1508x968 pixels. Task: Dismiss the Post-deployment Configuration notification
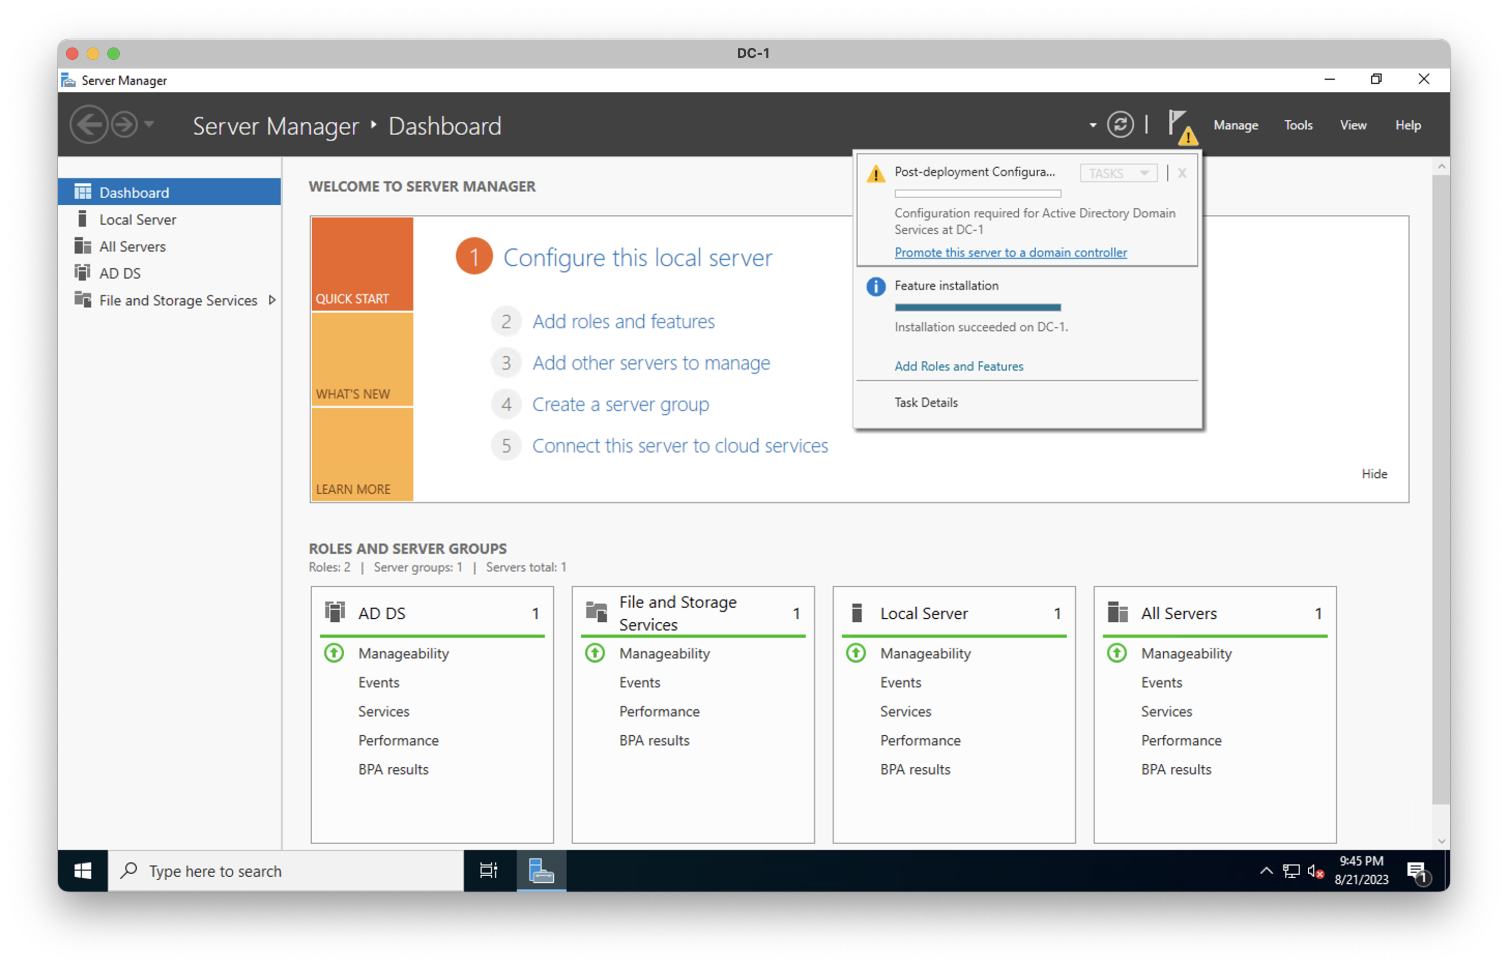coord(1182,173)
